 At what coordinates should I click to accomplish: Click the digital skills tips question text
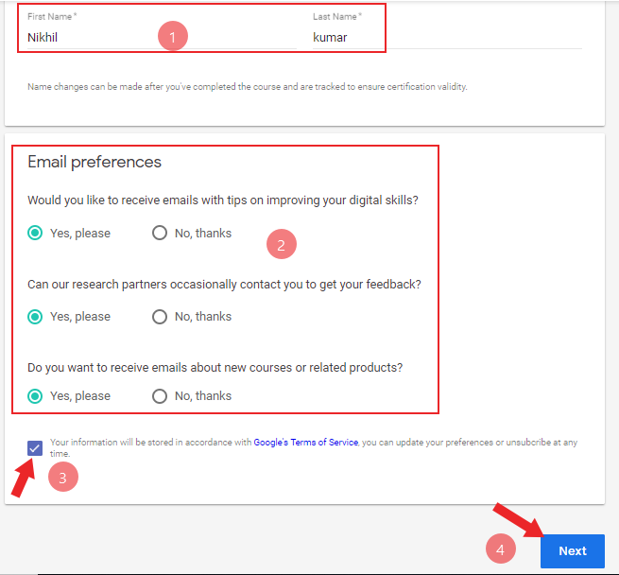(x=223, y=200)
